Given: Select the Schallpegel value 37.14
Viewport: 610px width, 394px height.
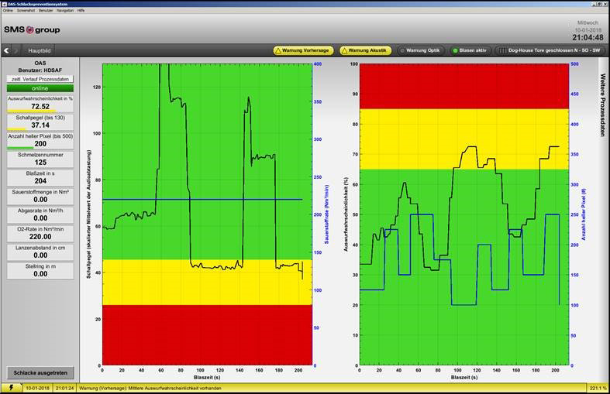Looking at the screenshot, I should pos(40,125).
